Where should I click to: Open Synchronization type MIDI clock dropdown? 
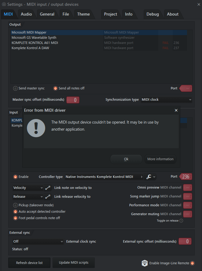click(x=167, y=100)
